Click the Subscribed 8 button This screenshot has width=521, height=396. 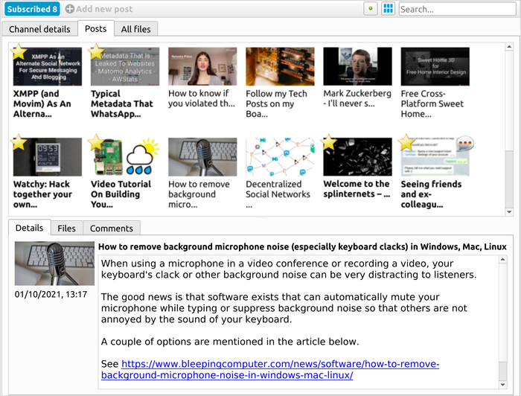tap(31, 9)
